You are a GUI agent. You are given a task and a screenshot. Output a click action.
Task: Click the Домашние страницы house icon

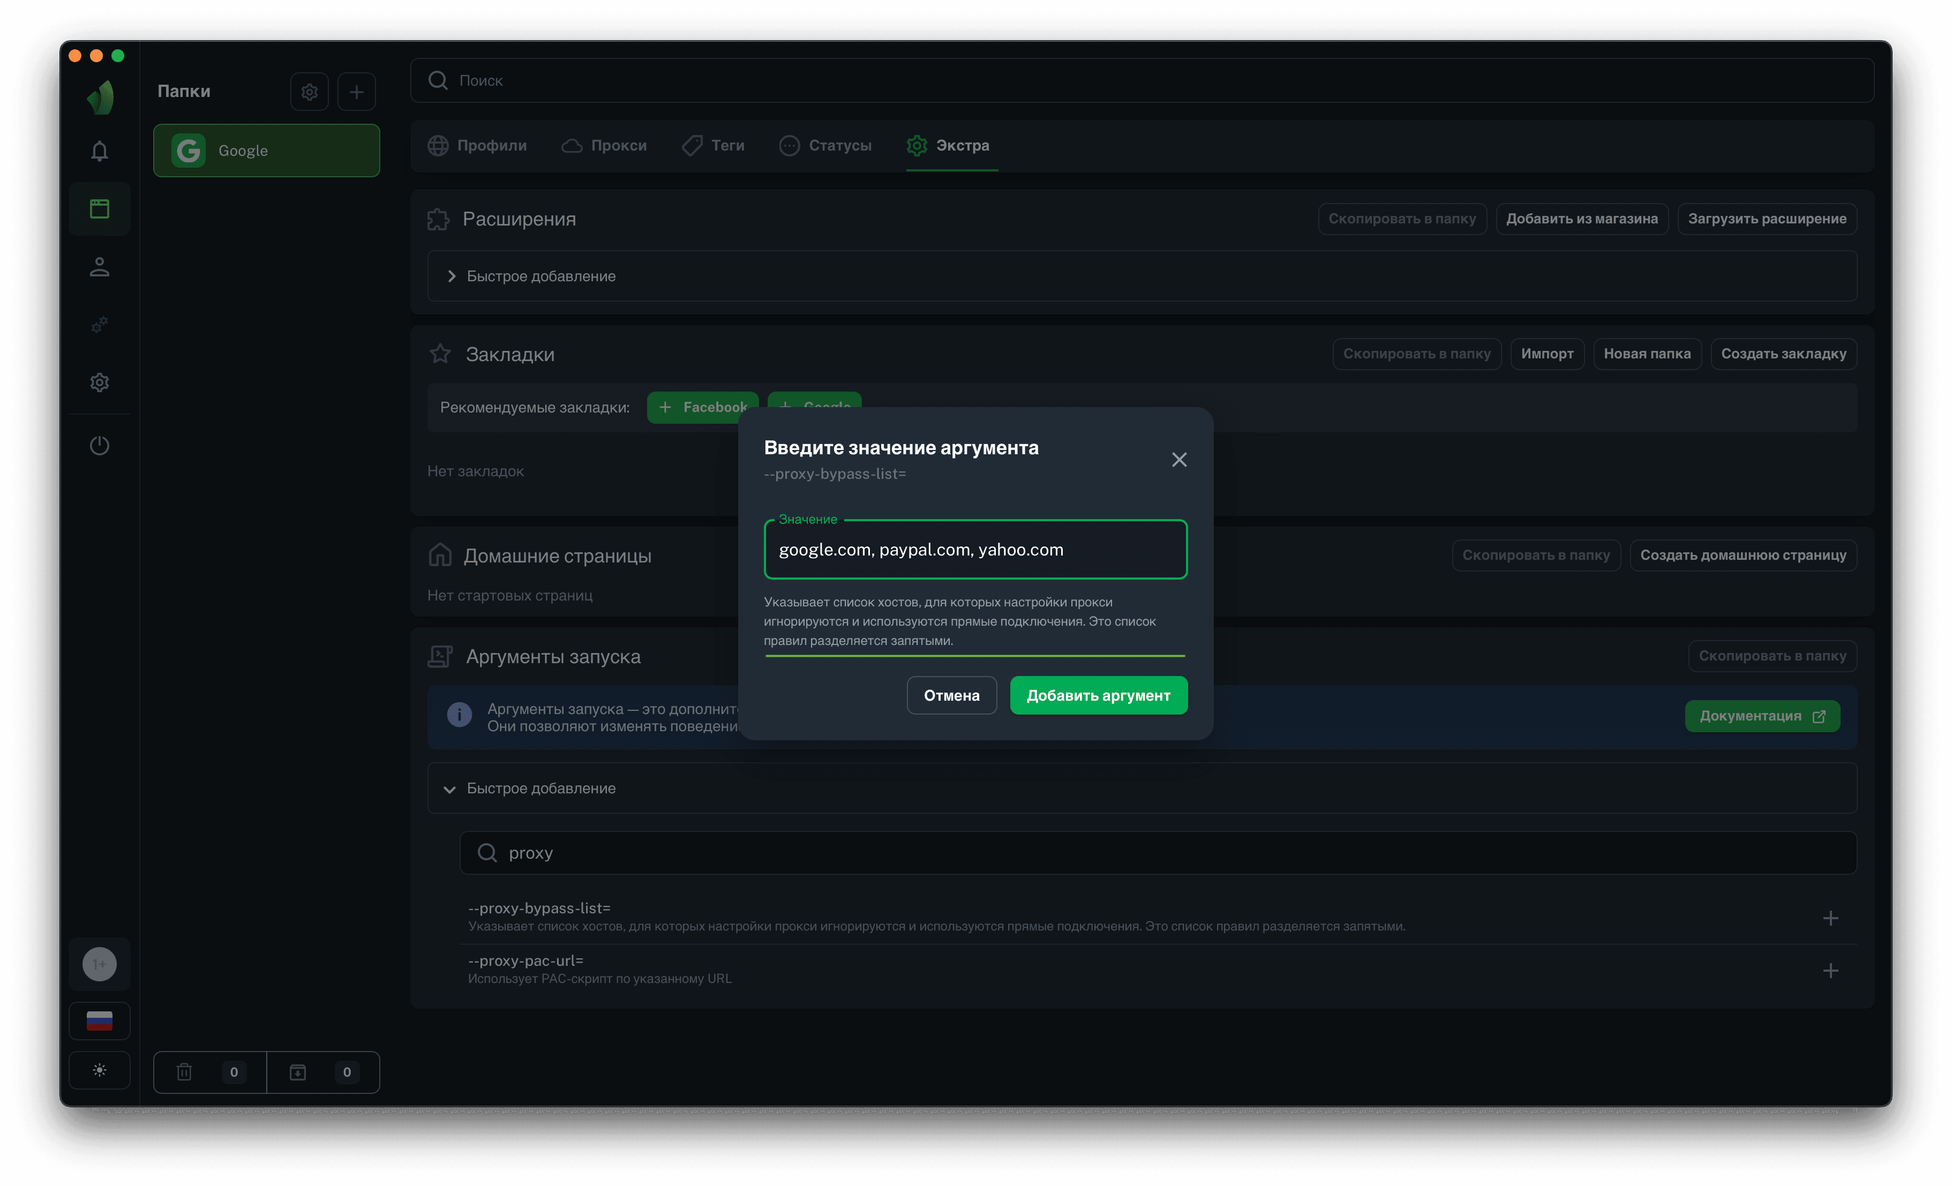pyautogui.click(x=440, y=556)
